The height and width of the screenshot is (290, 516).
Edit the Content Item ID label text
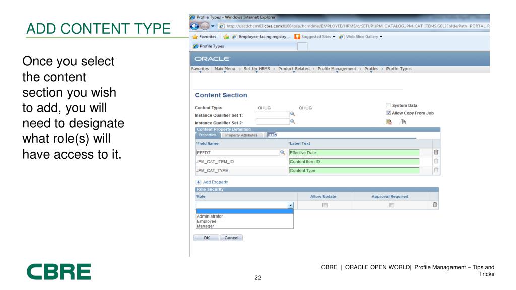[354, 162]
